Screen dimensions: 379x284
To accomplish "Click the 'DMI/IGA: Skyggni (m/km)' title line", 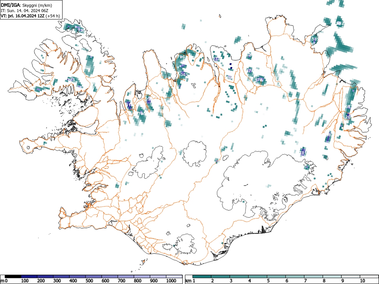I will [x=27, y=5].
